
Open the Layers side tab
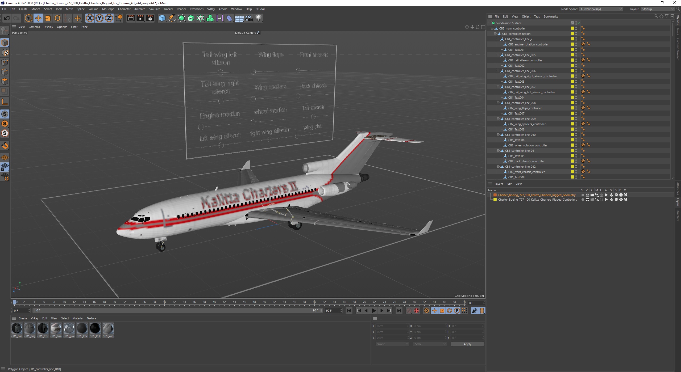[x=678, y=202]
